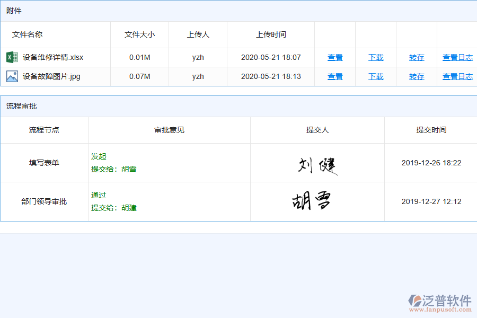Click the image icon beside 设备故障图片.jpg

coord(12,76)
